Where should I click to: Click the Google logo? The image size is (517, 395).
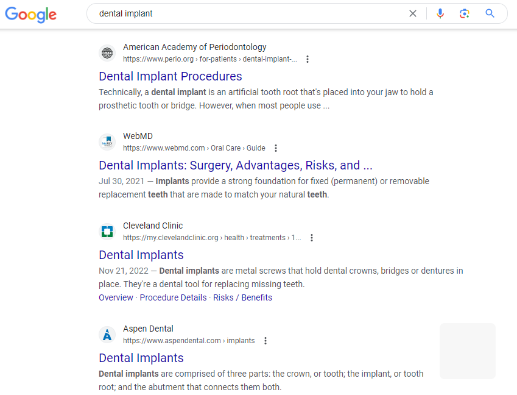(30, 14)
